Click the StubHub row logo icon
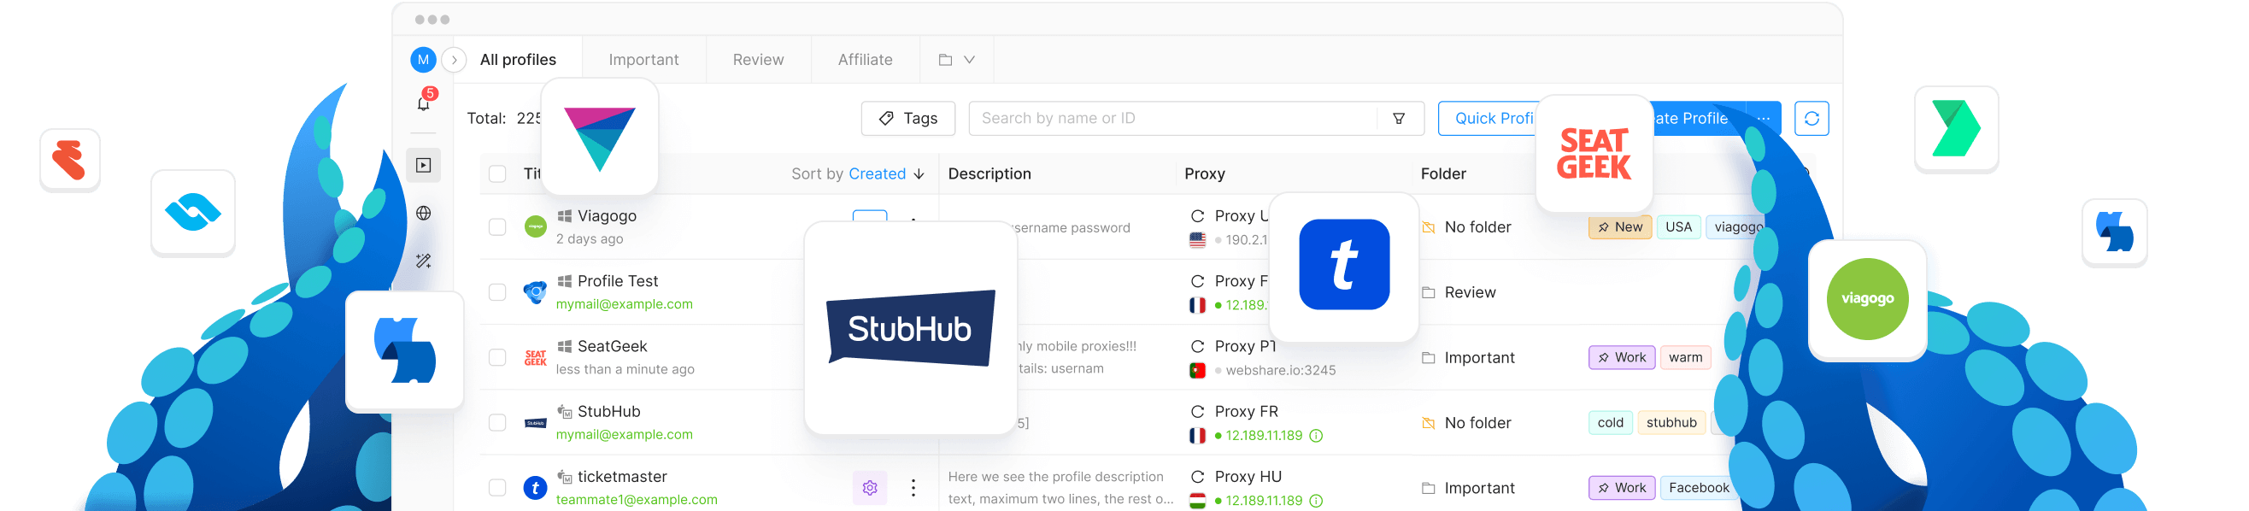 coord(535,423)
